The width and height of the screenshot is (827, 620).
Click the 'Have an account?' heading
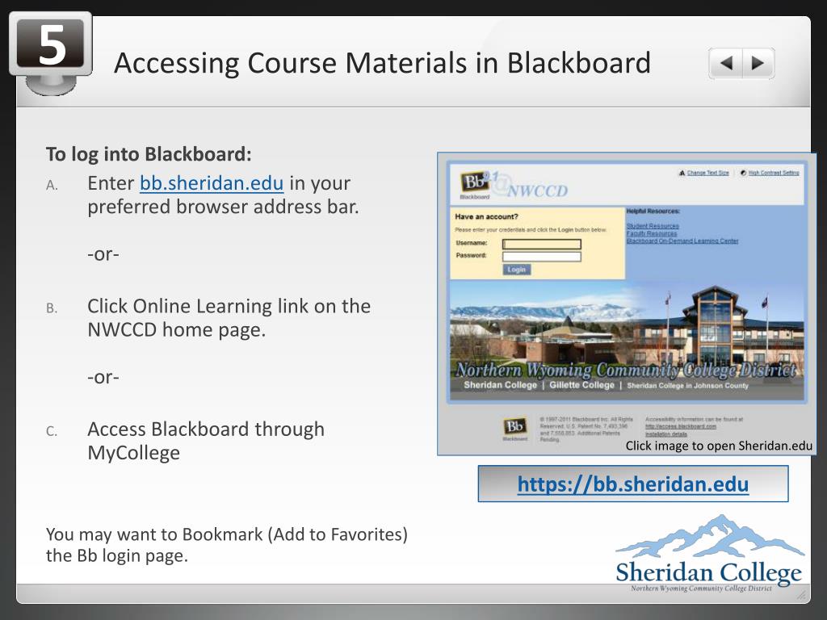coord(486,216)
